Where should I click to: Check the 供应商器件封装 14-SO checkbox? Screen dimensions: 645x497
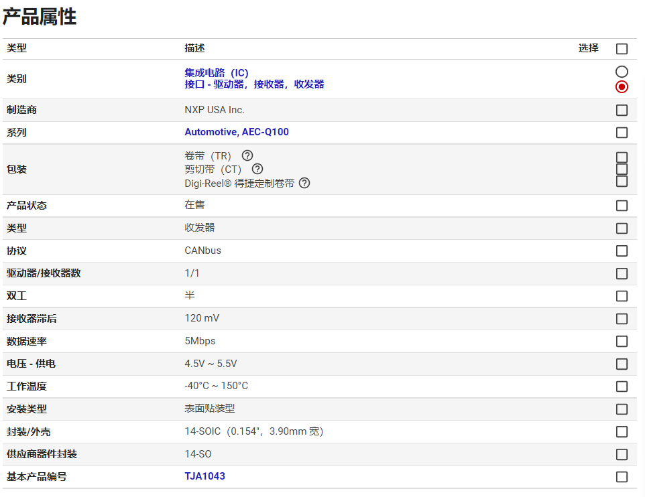pyautogui.click(x=622, y=454)
